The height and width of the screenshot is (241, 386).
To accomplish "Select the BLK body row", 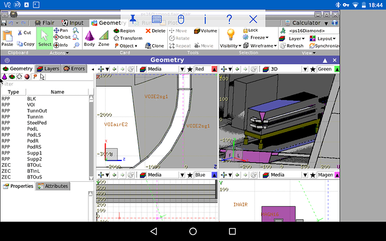I will (45, 99).
